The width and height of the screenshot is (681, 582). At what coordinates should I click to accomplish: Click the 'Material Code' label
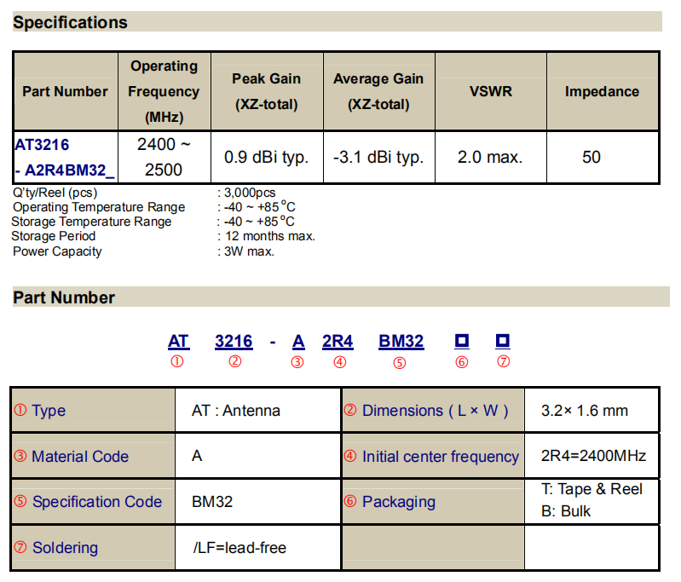point(80,457)
